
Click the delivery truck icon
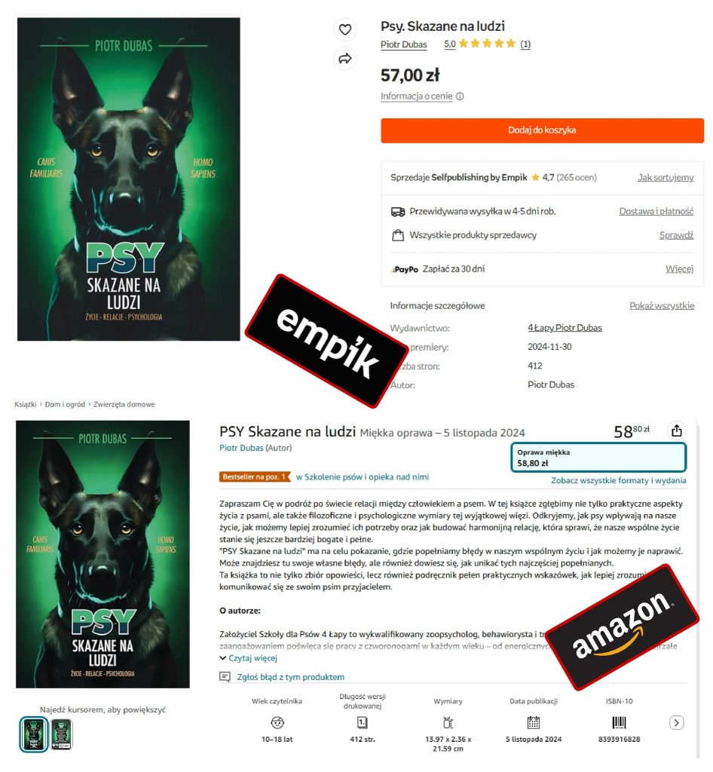(398, 212)
